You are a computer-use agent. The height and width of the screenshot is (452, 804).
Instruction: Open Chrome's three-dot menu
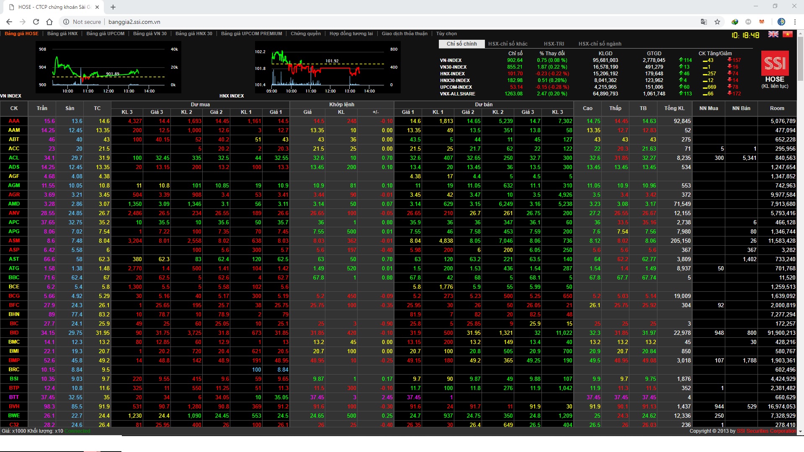coord(795,22)
